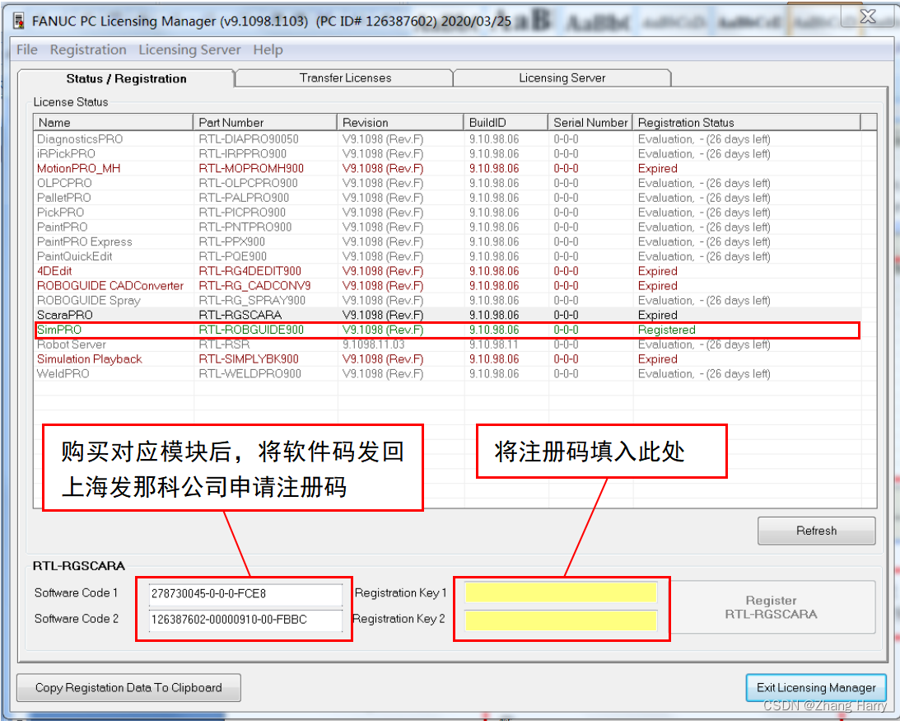The height and width of the screenshot is (721, 900).
Task: Click the FANUC app icon in title bar
Action: [x=19, y=21]
